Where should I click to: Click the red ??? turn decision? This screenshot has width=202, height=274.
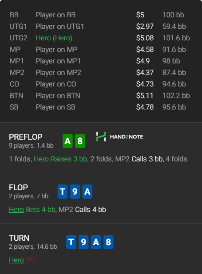31,260
